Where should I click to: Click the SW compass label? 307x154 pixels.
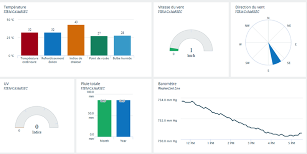248,63
